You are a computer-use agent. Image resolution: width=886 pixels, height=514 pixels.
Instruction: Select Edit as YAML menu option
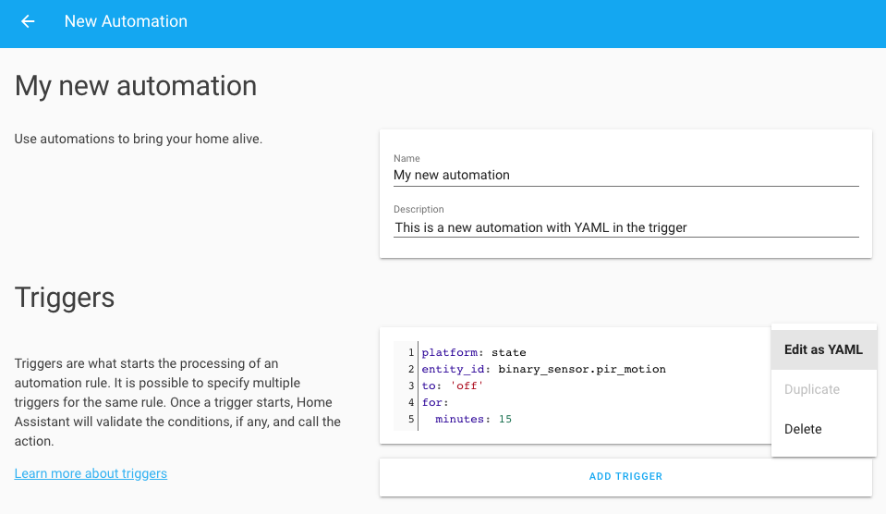click(823, 349)
